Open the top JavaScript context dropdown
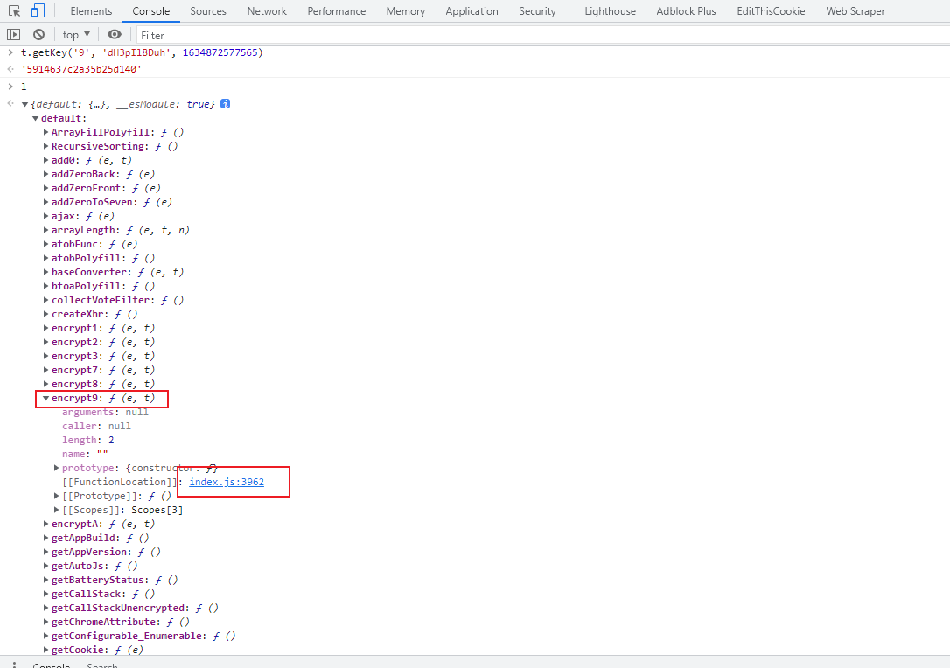 click(x=77, y=35)
